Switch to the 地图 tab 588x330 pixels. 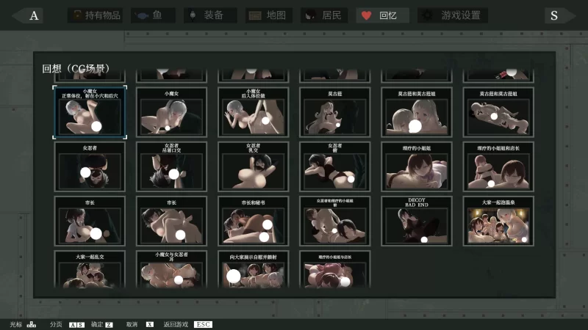[x=269, y=15]
